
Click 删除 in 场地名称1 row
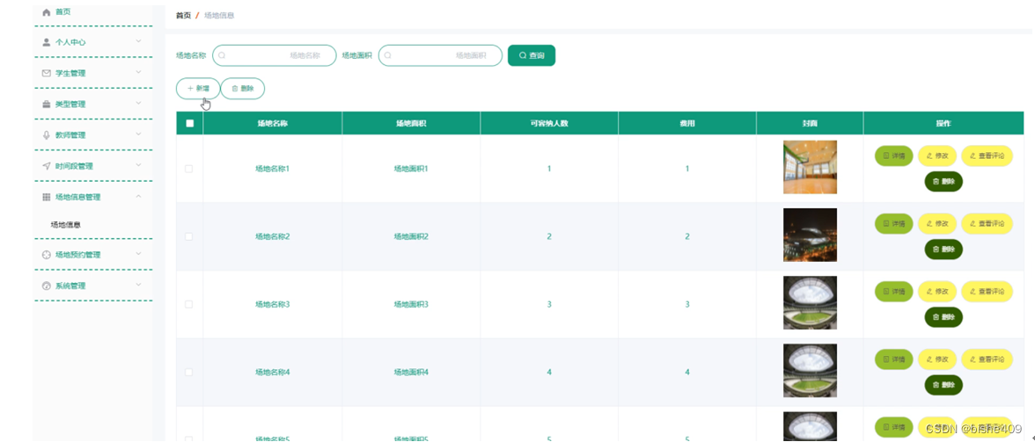coord(943,181)
